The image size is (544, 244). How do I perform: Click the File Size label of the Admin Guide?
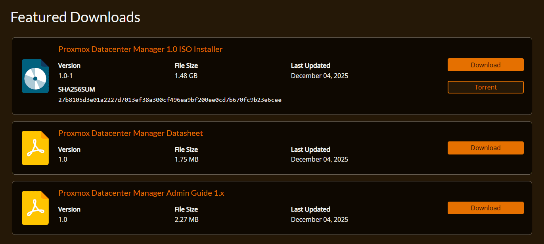[186, 209]
